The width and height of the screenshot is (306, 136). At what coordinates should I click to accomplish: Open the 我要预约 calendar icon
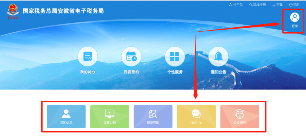pyautogui.click(x=131, y=57)
